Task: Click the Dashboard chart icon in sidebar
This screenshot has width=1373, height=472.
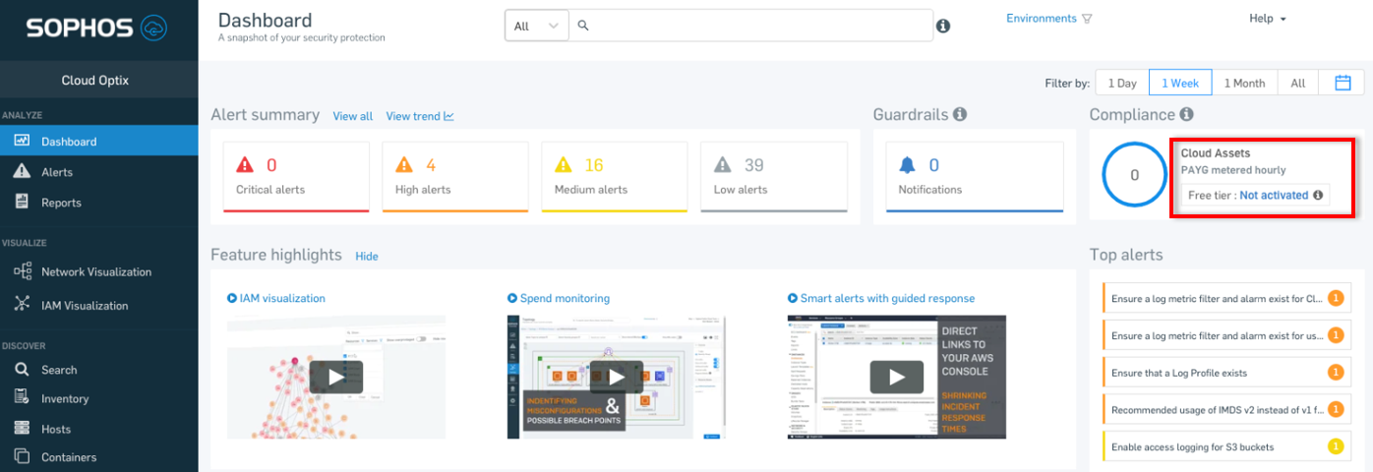Action: tap(22, 142)
